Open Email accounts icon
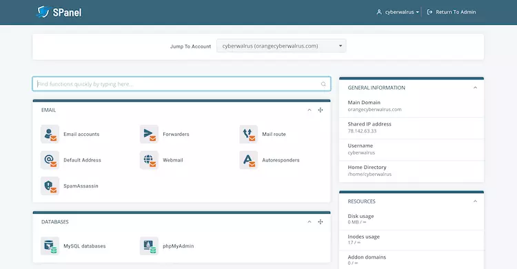517x269 pixels. [50, 134]
